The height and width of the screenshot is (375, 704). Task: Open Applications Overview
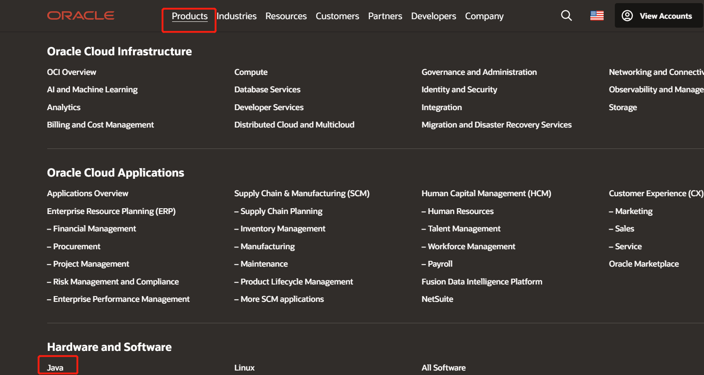(88, 194)
